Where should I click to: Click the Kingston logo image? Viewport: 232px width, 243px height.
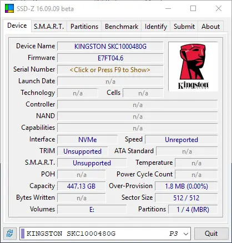click(x=193, y=67)
